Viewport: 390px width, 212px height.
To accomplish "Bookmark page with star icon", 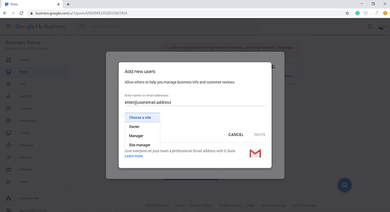I will tap(347, 13).
